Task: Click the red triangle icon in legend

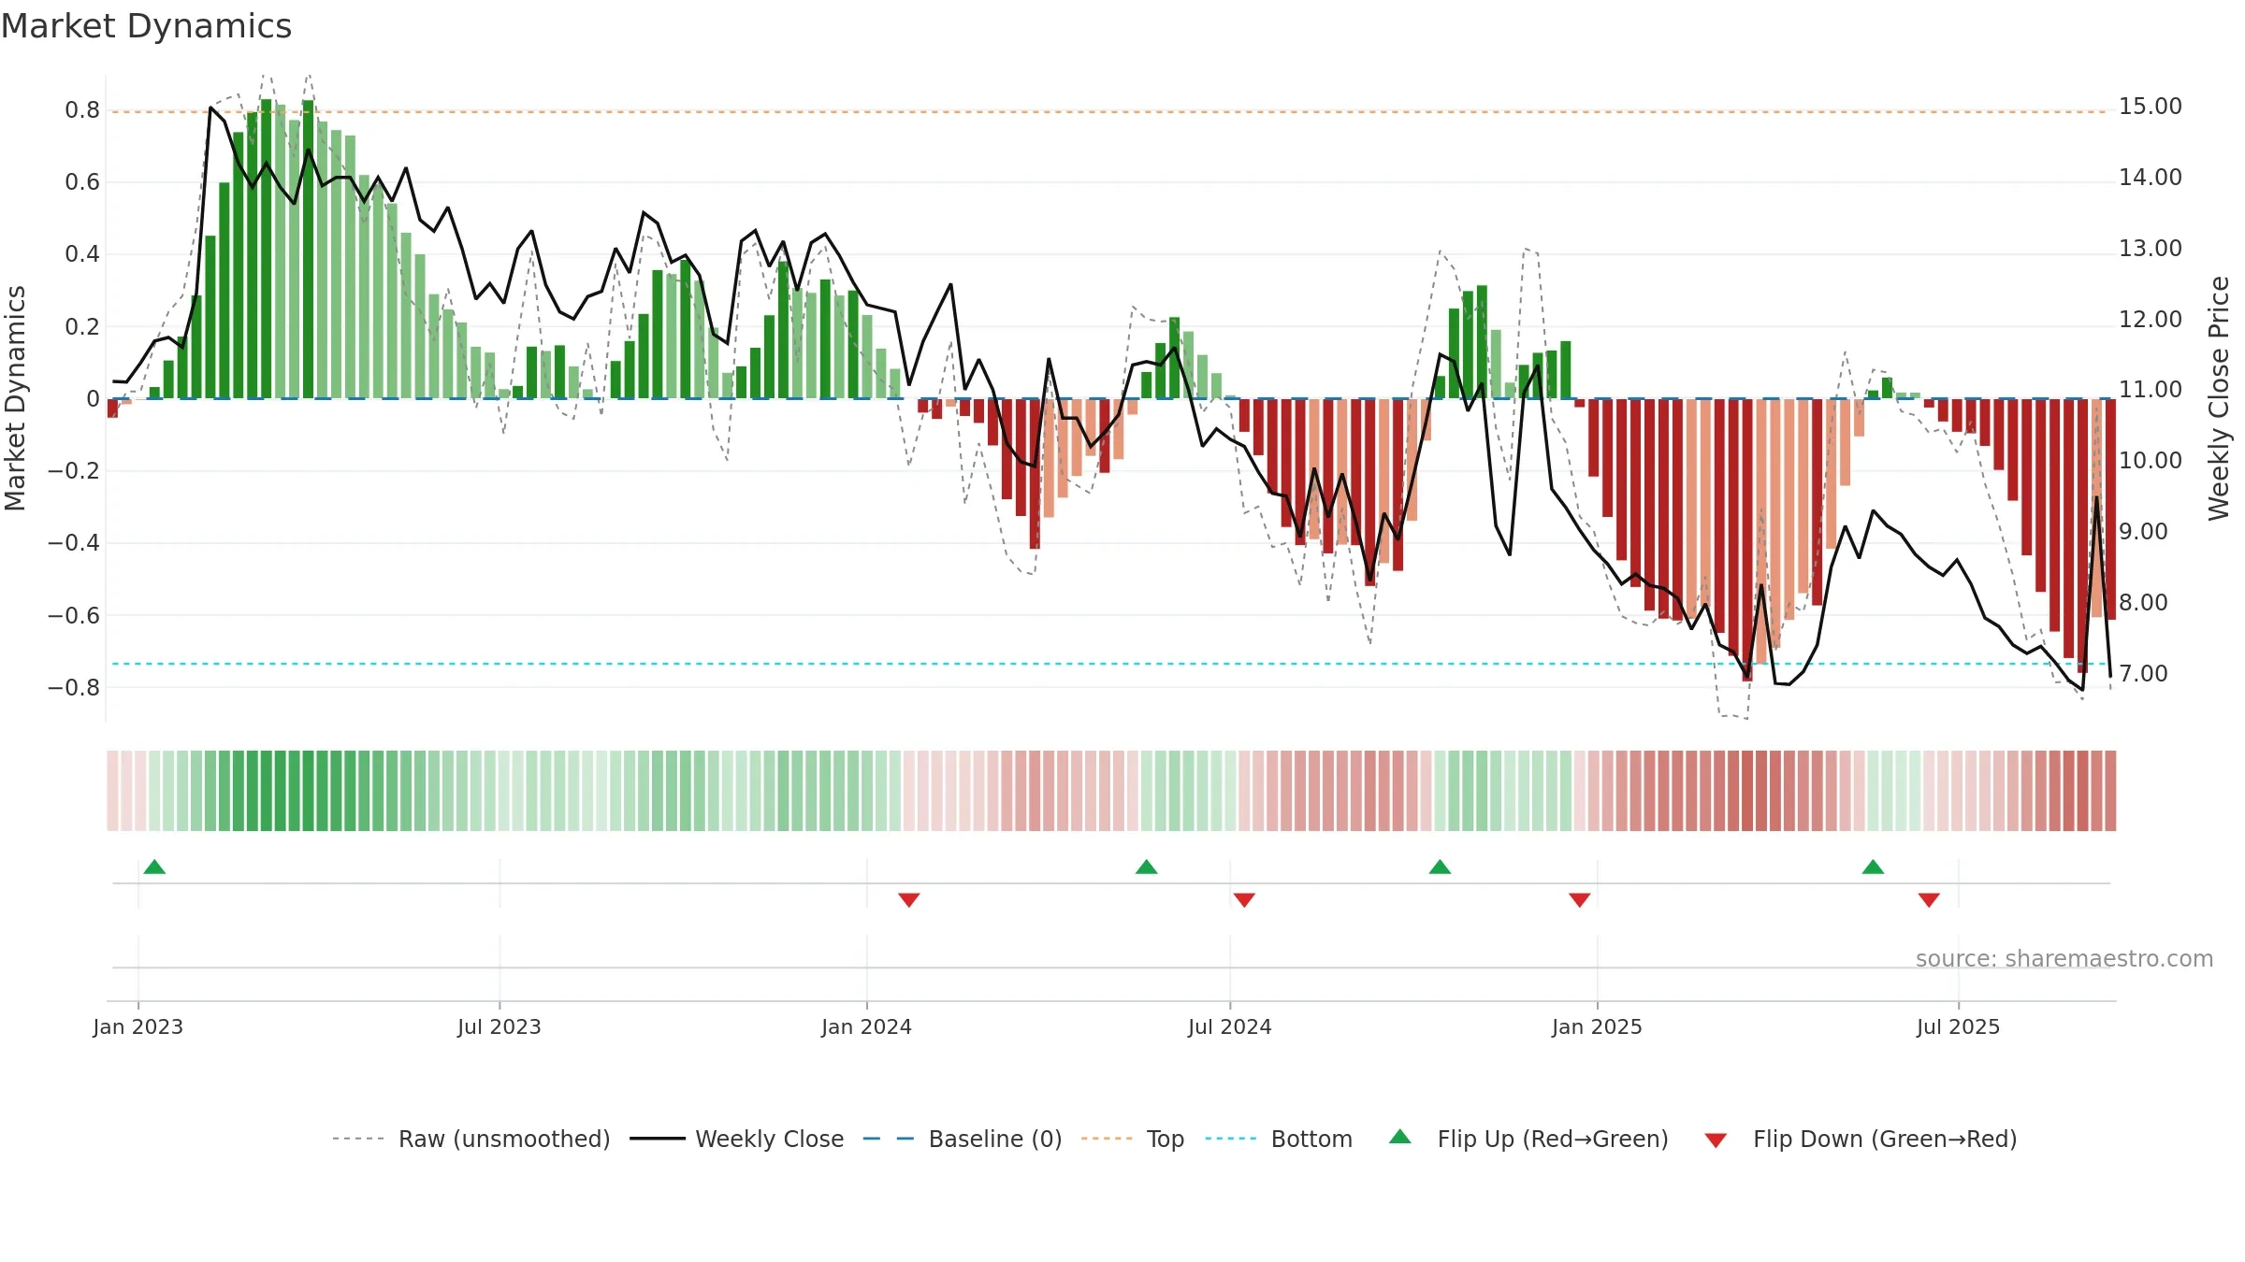Action: tap(1716, 1140)
